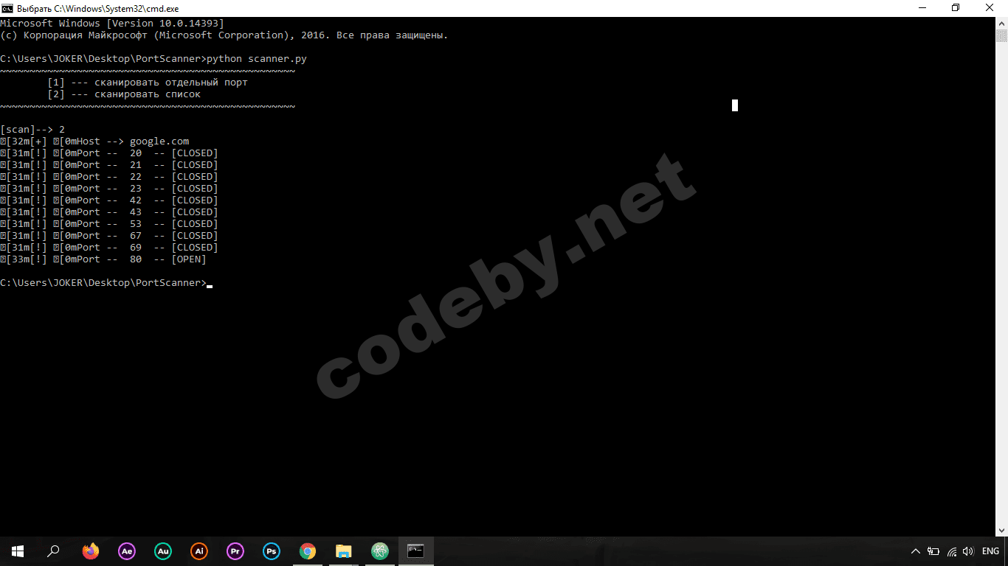Switch the ENG input language indicator
The width and height of the screenshot is (1008, 566).
point(990,551)
